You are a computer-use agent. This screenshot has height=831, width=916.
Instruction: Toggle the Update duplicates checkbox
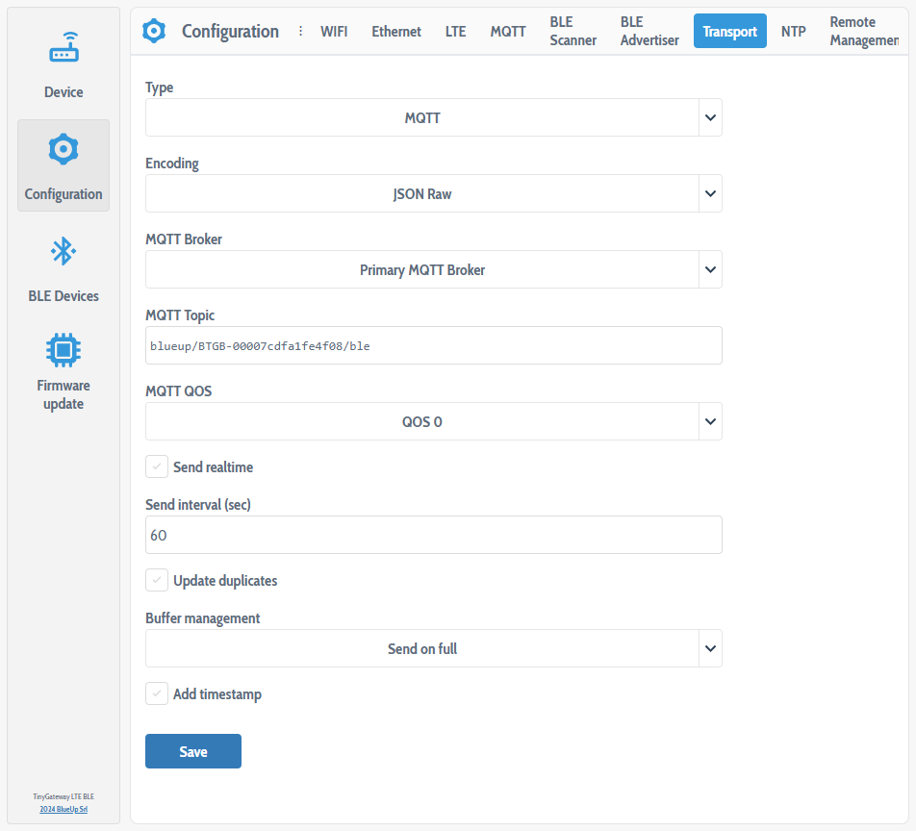157,580
